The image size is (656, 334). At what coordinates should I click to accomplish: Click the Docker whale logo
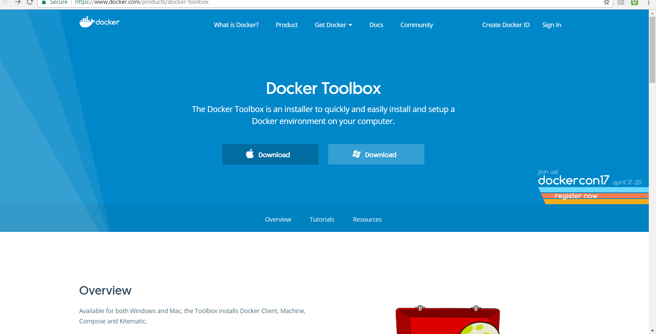click(x=99, y=22)
